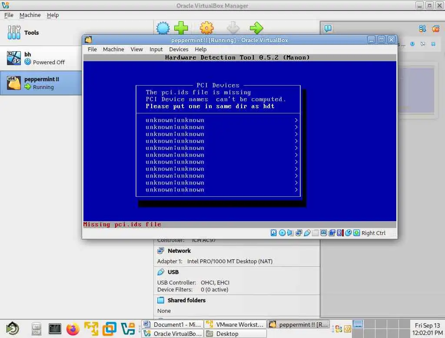This screenshot has height=338, width=445.
Task: Click the Network section header
Action: (179, 251)
